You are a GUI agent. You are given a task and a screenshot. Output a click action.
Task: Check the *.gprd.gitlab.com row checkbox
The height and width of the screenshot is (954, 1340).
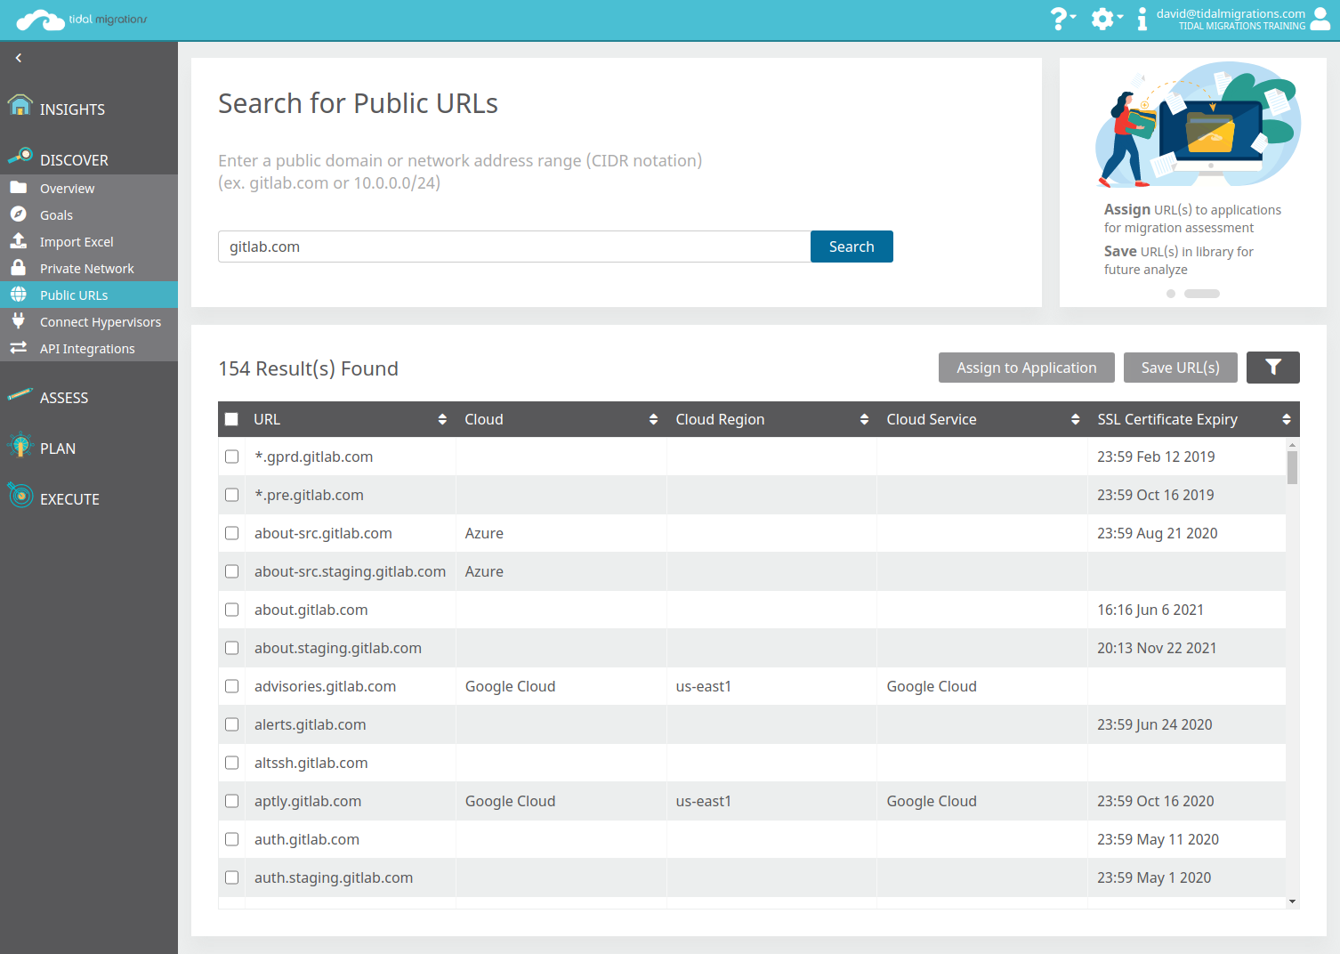[231, 457]
